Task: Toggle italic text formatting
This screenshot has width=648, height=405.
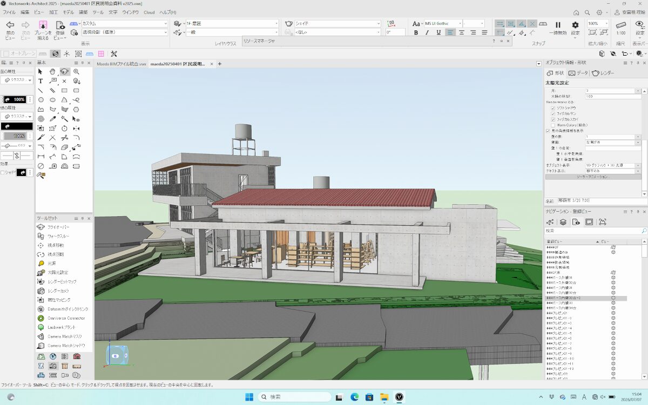Action: (x=428, y=32)
